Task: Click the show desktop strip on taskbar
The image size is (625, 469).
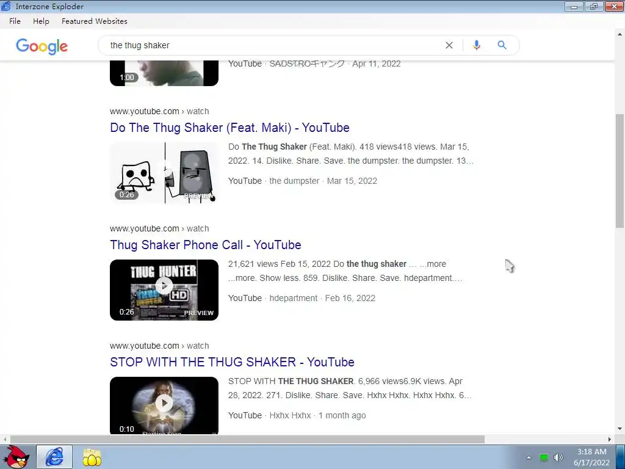Action: pyautogui.click(x=621, y=457)
